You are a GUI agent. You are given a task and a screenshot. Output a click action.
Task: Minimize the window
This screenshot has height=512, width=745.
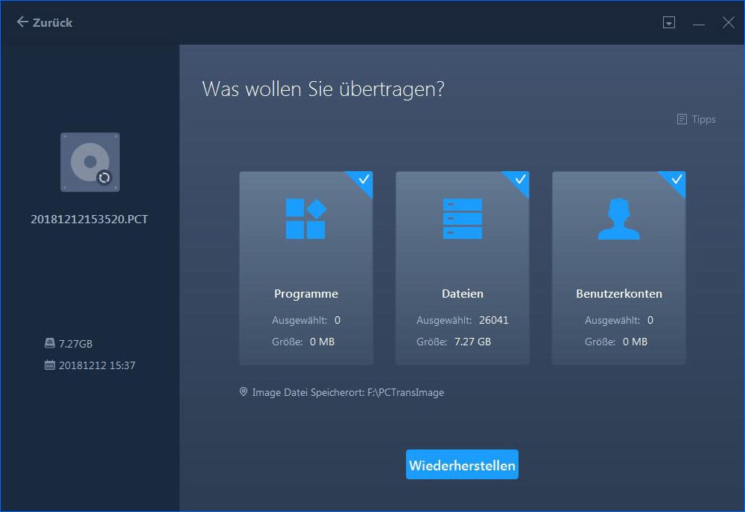699,23
